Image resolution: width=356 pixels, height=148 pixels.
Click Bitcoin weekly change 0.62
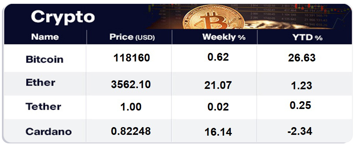(218, 57)
